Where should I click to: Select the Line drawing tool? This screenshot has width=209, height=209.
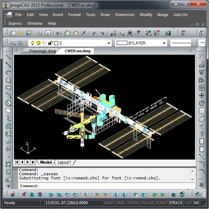coord(8,57)
